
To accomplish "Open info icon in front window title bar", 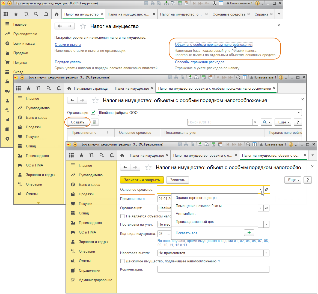I will (x=291, y=144).
